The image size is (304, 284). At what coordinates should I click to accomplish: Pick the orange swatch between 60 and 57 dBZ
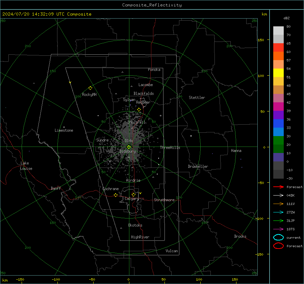click(278, 56)
